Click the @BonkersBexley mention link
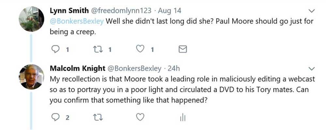This screenshot has height=130, width=326. point(77,22)
